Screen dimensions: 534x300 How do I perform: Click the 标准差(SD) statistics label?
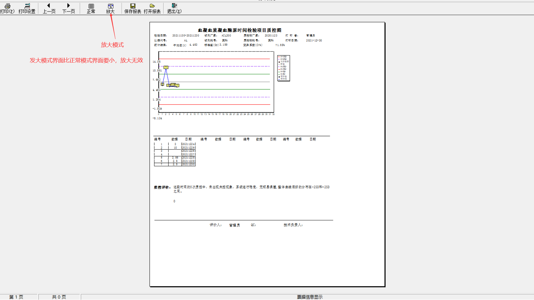click(212, 45)
